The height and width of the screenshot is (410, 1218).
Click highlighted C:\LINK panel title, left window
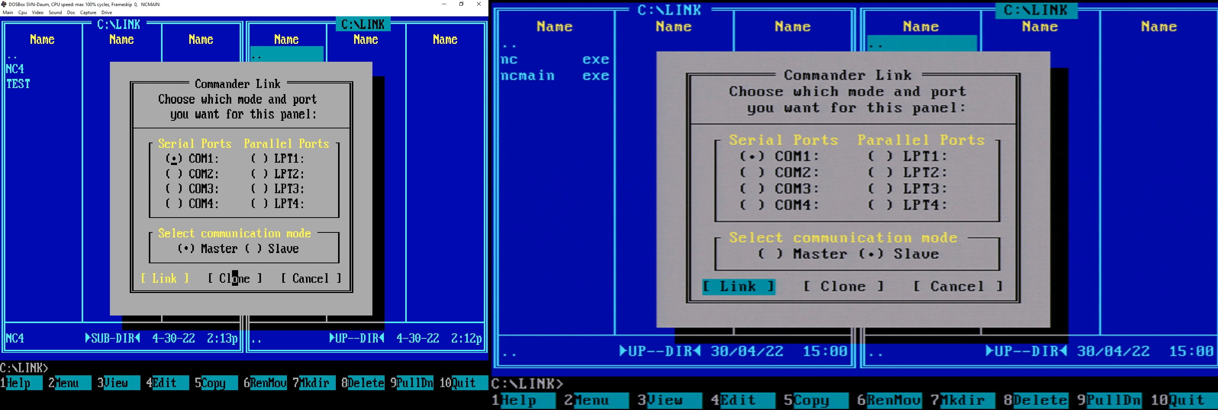tap(363, 24)
